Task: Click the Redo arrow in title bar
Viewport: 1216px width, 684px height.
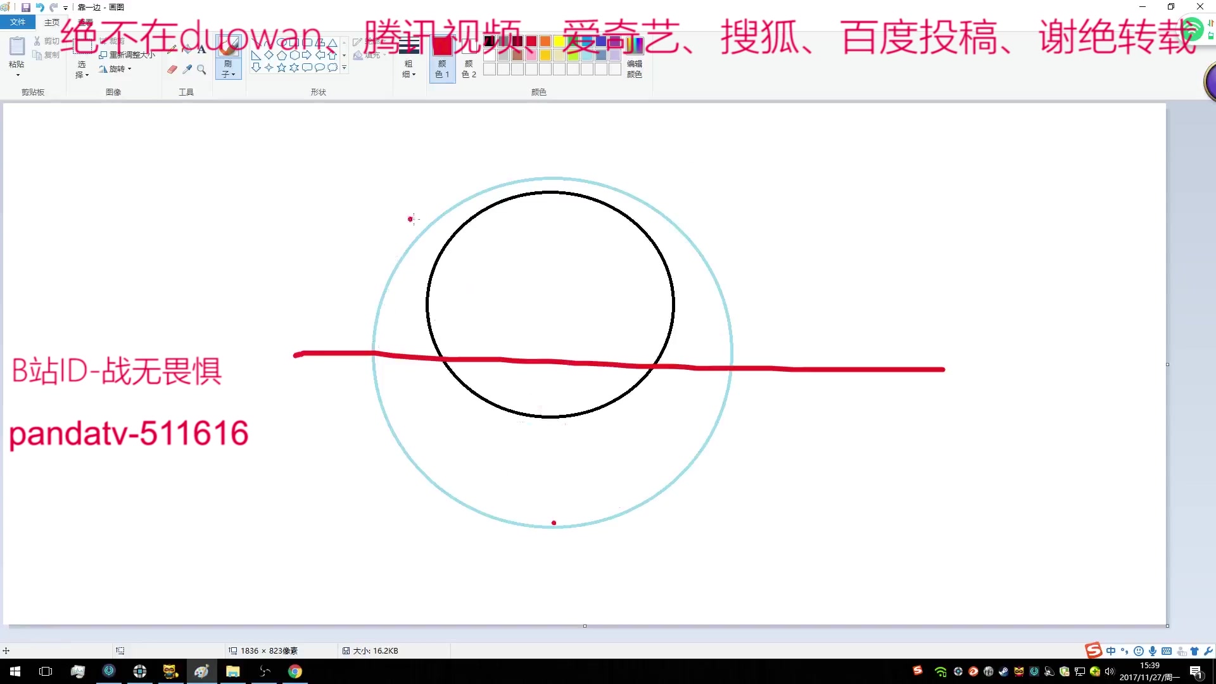Action: (x=54, y=7)
